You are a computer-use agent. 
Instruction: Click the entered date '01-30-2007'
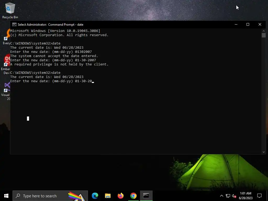[86, 60]
